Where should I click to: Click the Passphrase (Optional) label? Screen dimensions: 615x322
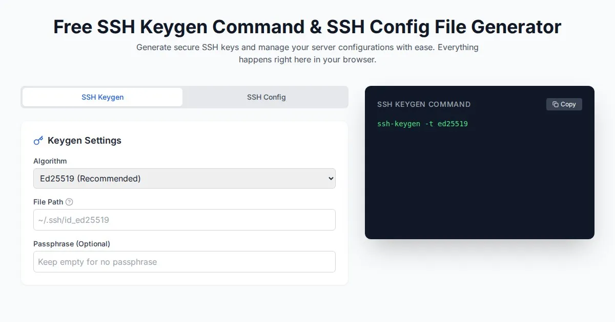coord(72,244)
